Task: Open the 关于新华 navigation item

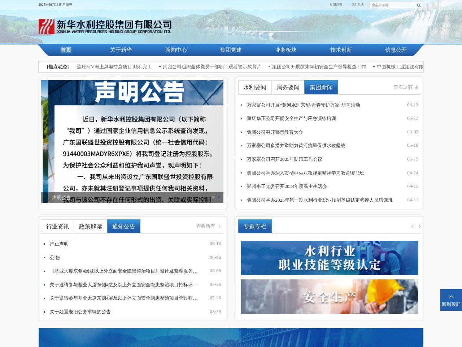Action: coord(121,50)
